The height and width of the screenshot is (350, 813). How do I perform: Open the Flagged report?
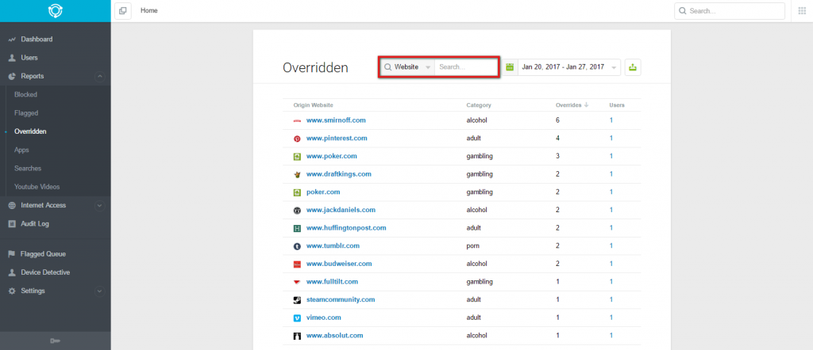[26, 112]
